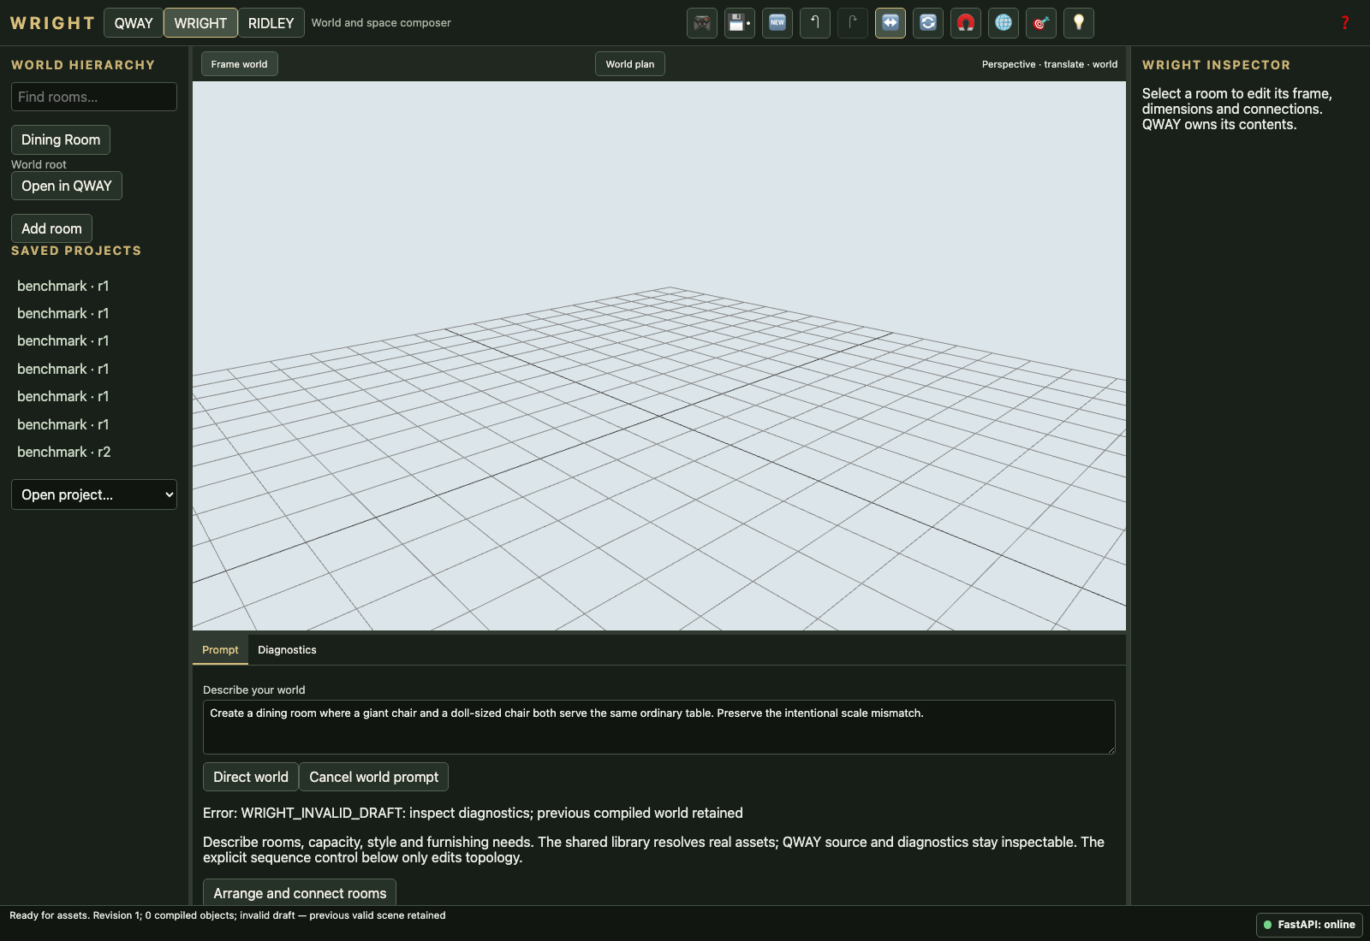The height and width of the screenshot is (941, 1370).
Task: Click the Open in QWAY button
Action: (x=67, y=186)
